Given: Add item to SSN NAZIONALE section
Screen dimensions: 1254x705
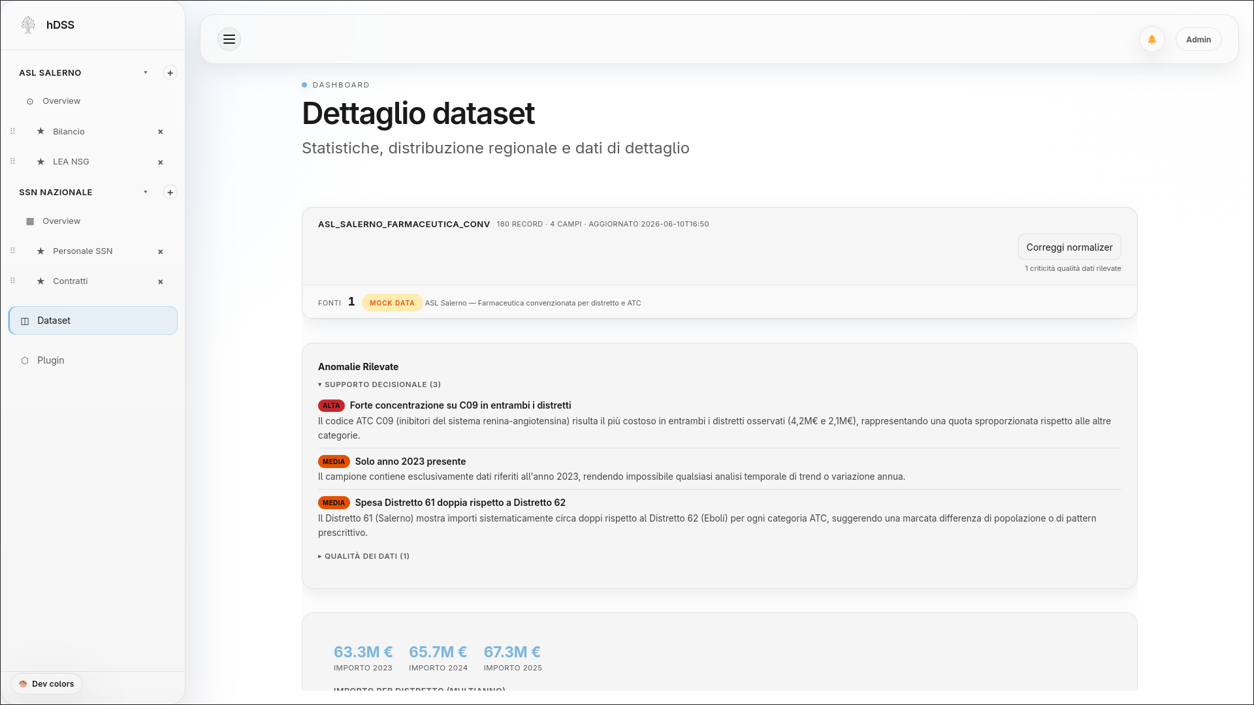Looking at the screenshot, I should click(170, 193).
